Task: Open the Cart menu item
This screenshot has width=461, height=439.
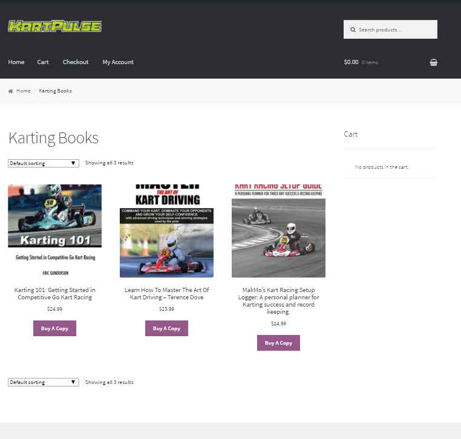Action: (x=43, y=62)
